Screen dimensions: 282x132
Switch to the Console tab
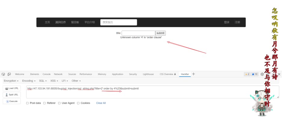[47, 74]
